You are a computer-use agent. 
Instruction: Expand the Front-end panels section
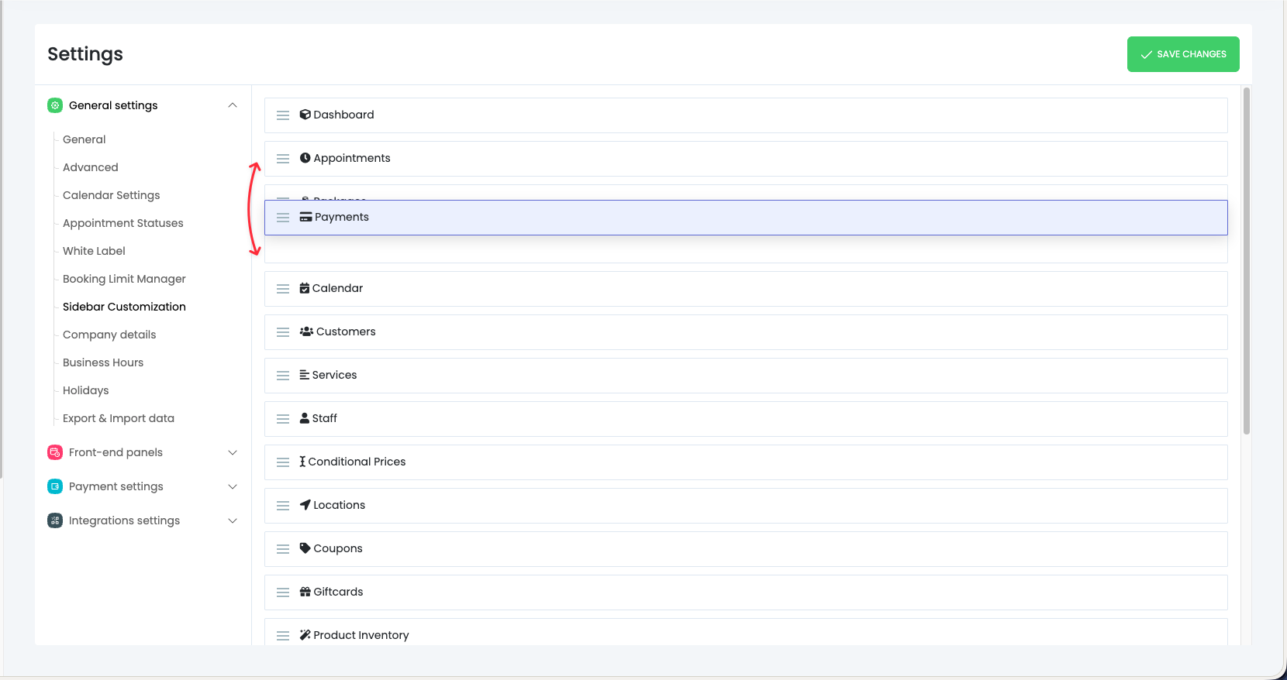pos(233,452)
